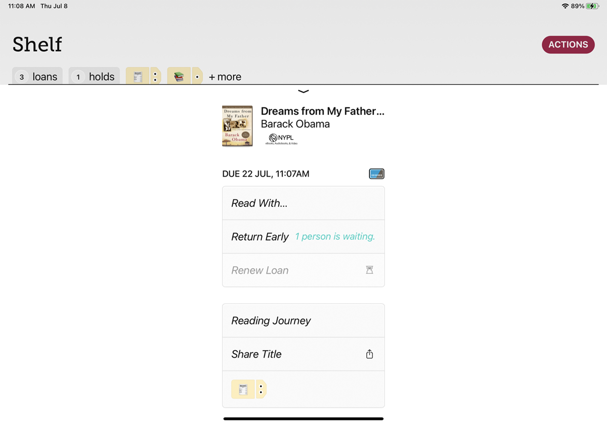
Task: Tap the Wi-Fi status icon
Action: [x=565, y=6]
